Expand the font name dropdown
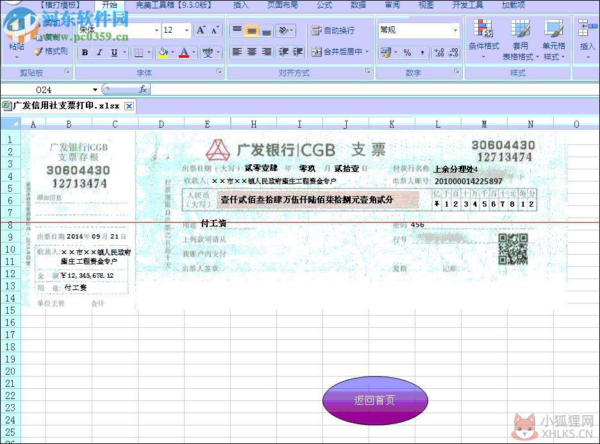600x444 pixels. click(x=156, y=30)
